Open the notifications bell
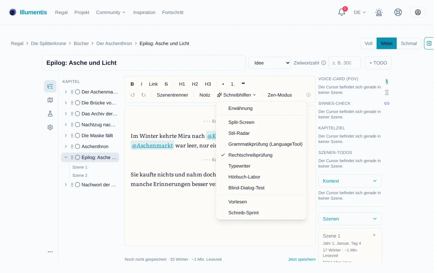Image resolution: width=437 pixels, height=273 pixels. click(x=342, y=12)
